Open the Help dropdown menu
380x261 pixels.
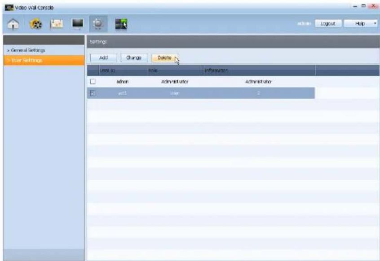pyautogui.click(x=360, y=23)
